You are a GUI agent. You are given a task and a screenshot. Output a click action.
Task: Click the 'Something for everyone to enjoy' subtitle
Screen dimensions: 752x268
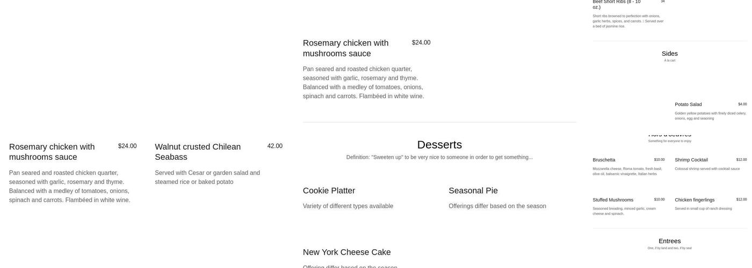(670, 141)
